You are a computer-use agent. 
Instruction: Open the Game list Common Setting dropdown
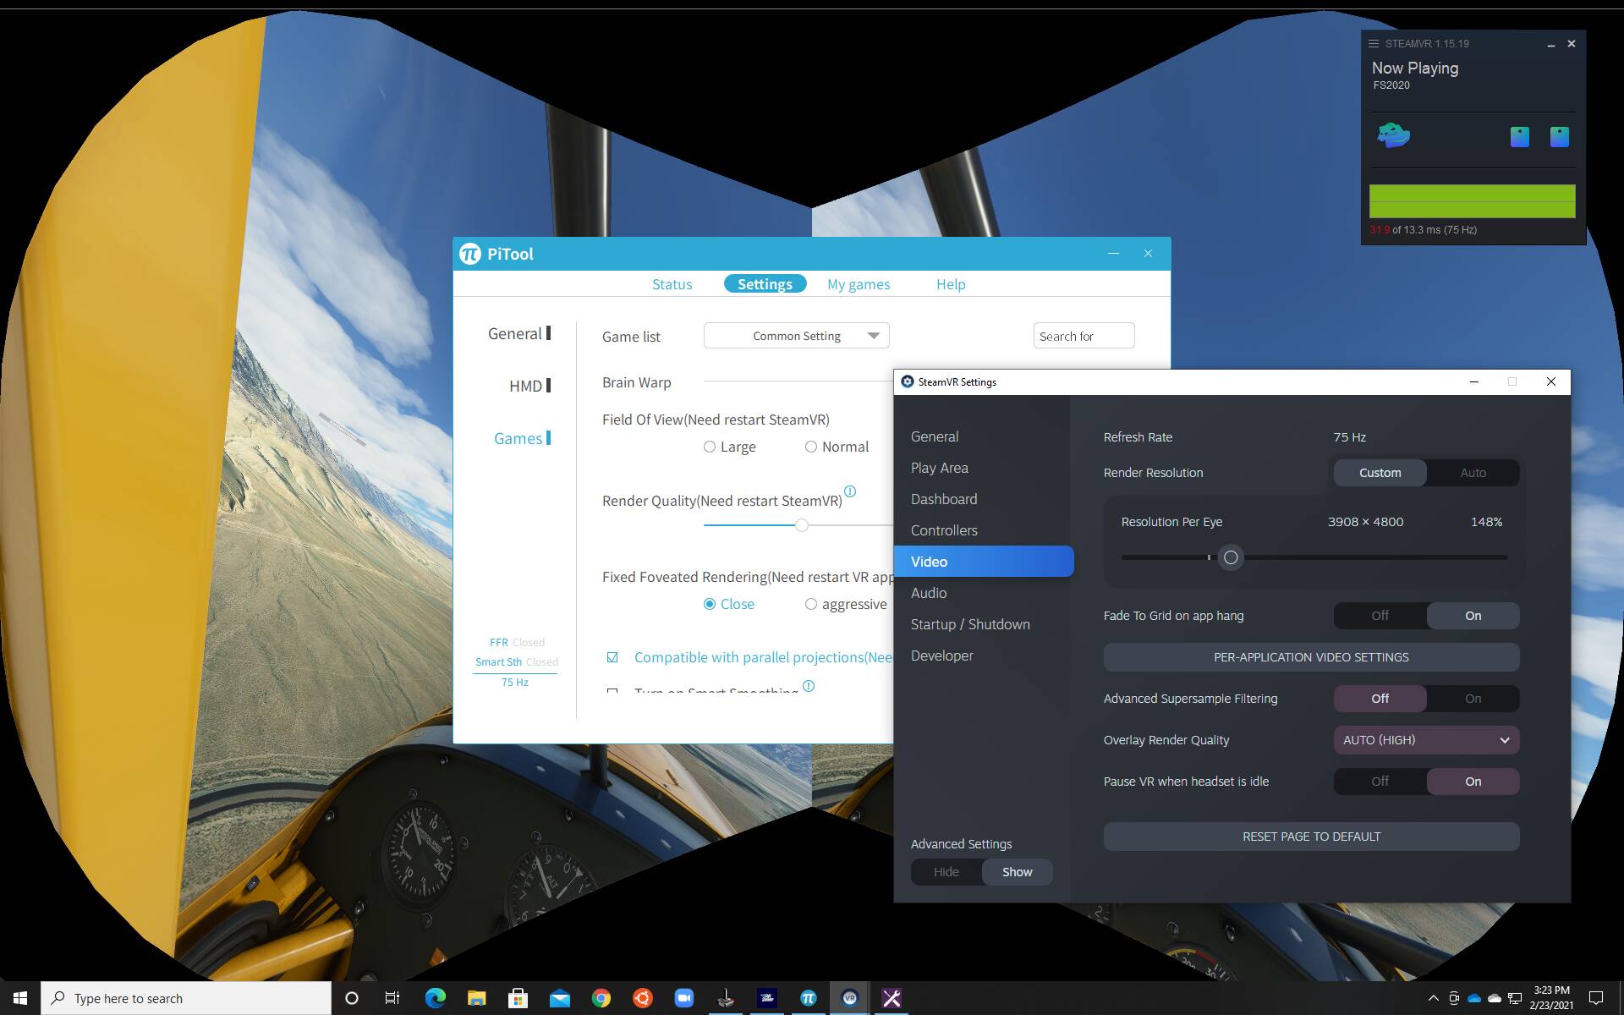[796, 336]
